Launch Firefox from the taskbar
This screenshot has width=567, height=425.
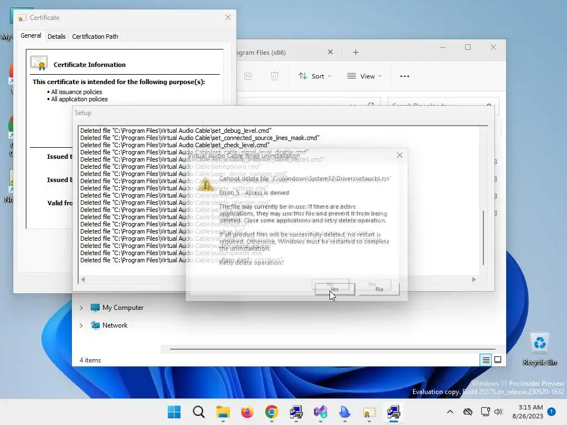coord(248,412)
